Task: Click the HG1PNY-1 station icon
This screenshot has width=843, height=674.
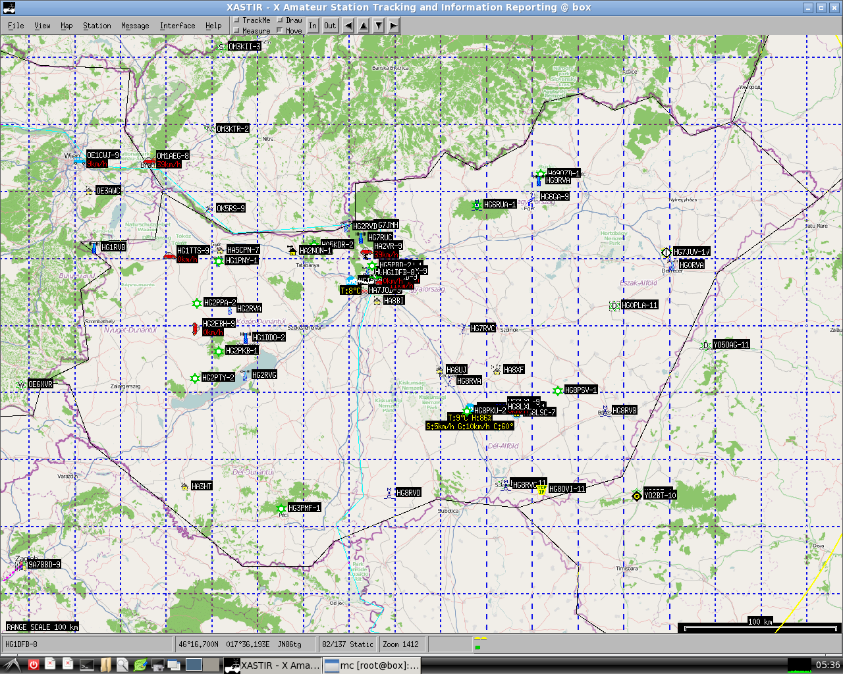Action: [219, 261]
